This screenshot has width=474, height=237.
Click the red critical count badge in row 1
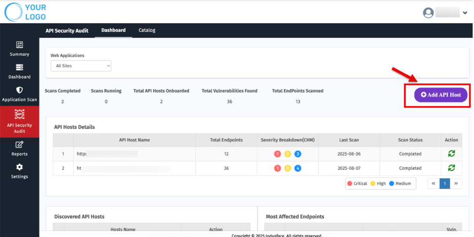278,154
